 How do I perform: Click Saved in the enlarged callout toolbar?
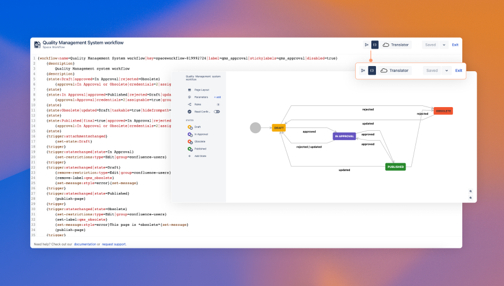432,71
